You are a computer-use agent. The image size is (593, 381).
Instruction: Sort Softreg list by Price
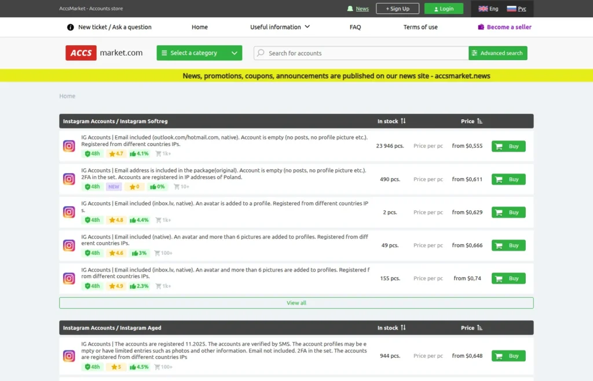point(471,122)
